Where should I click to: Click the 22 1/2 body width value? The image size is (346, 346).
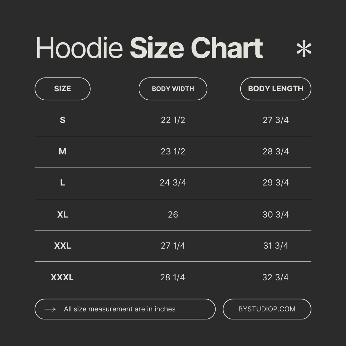pyautogui.click(x=173, y=120)
